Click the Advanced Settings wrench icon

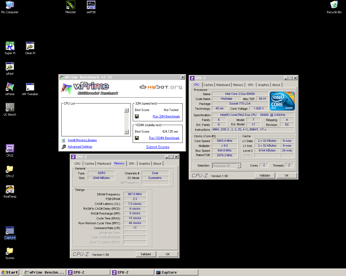64,147
